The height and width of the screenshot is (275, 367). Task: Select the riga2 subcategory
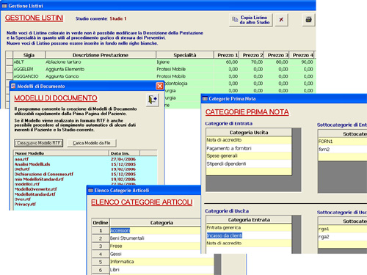tap(343, 237)
